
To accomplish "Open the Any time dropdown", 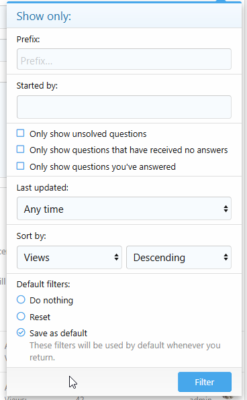I will 124,209.
